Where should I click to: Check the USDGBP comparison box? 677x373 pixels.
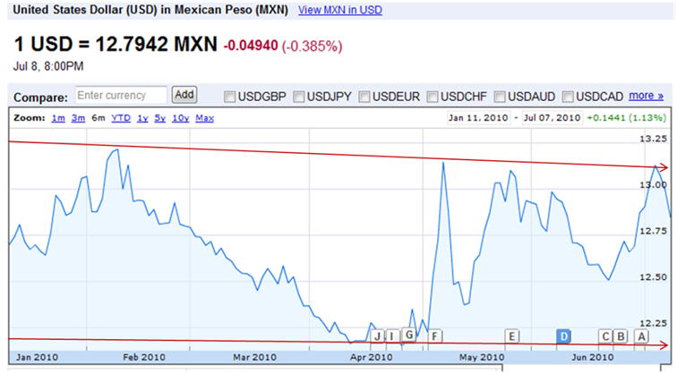pos(229,97)
